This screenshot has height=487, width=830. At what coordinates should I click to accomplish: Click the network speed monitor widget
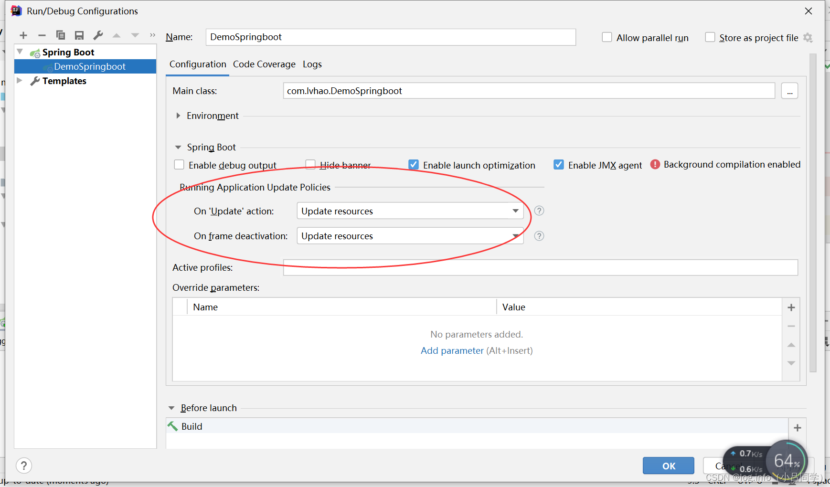765,462
